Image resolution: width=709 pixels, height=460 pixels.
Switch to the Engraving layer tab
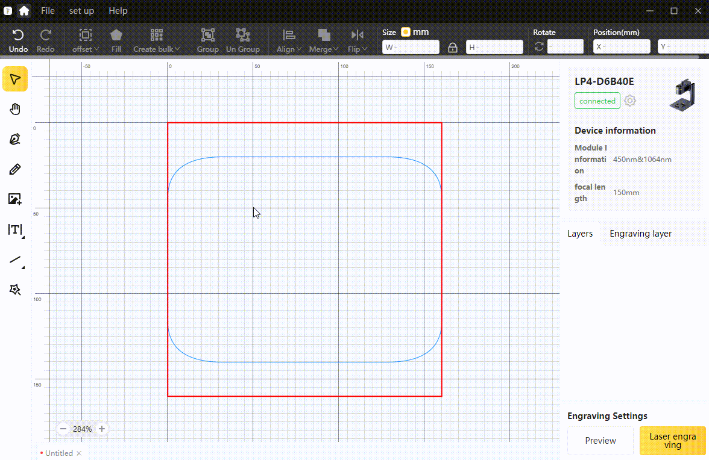(640, 234)
